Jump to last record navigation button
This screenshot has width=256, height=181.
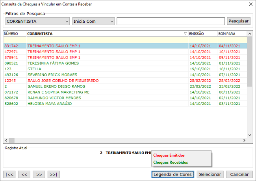click(x=54, y=174)
